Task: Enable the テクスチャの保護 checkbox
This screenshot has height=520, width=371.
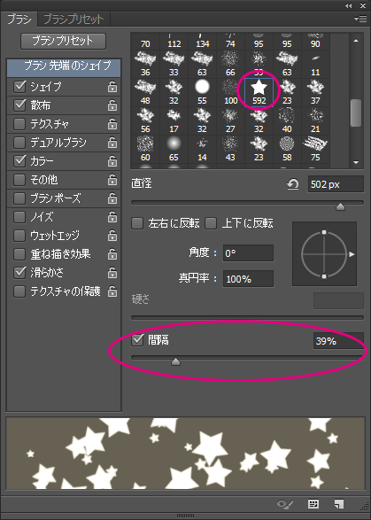Action: (19, 291)
